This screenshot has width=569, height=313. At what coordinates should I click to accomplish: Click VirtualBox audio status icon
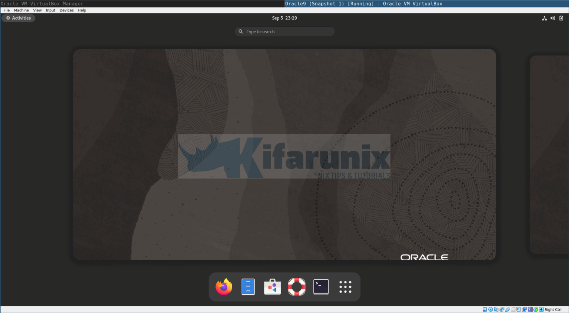496,310
